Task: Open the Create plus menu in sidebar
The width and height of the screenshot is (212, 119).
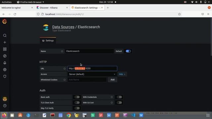Action: (x=5, y=42)
